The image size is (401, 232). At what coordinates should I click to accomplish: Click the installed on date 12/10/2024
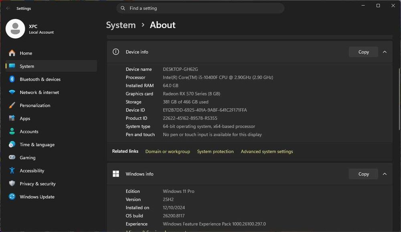pyautogui.click(x=174, y=208)
